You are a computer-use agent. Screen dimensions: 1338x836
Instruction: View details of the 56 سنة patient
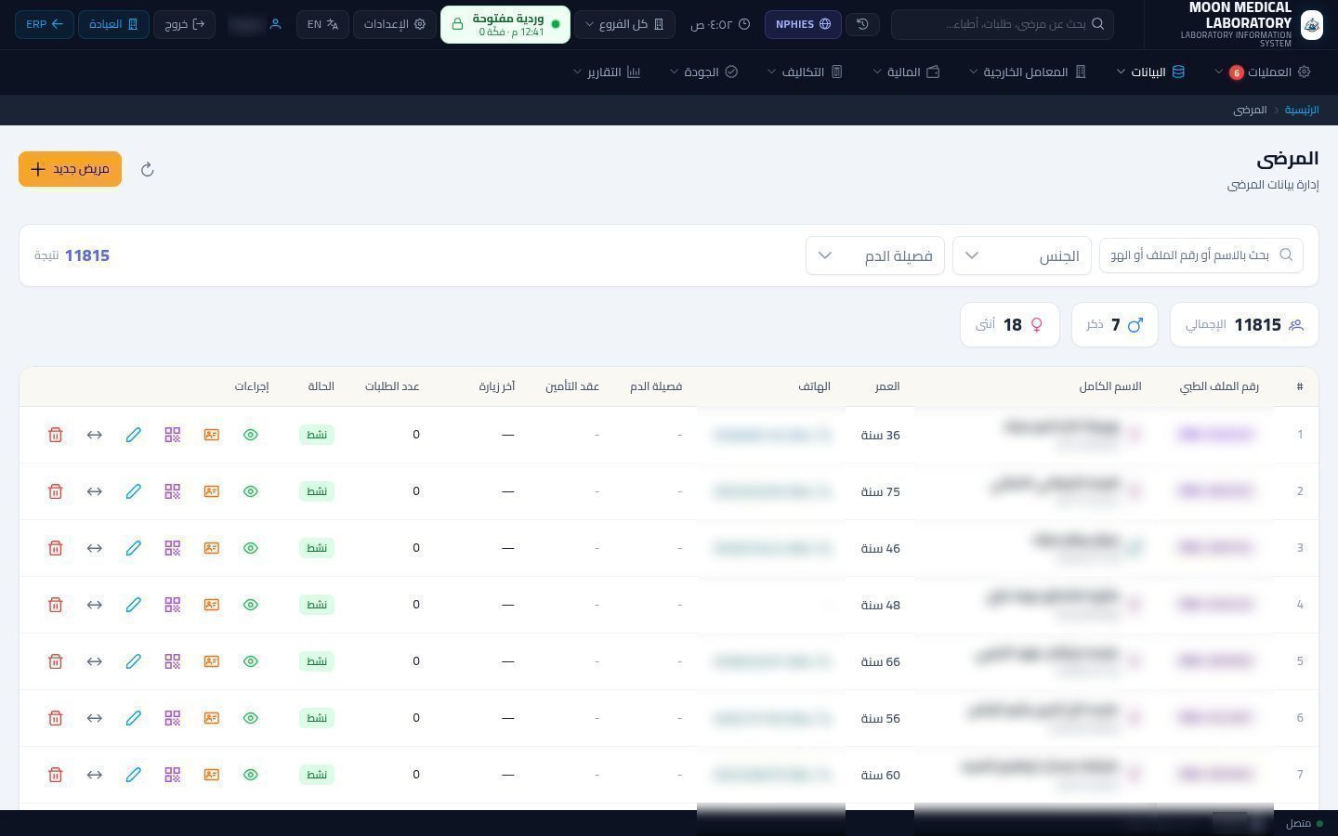point(251,718)
